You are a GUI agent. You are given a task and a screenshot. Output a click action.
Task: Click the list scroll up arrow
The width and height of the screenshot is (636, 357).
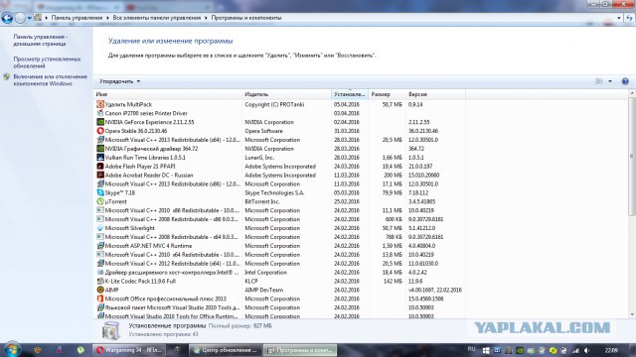(632, 93)
